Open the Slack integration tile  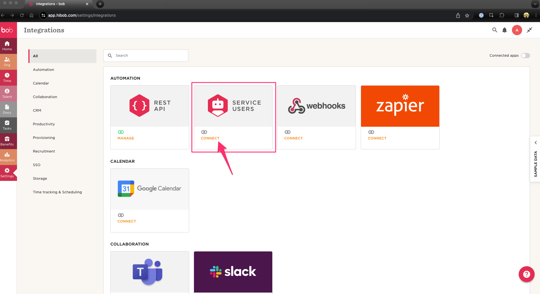pyautogui.click(x=233, y=272)
